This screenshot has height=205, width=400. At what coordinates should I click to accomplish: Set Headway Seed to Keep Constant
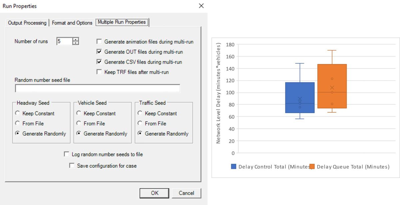(x=17, y=113)
